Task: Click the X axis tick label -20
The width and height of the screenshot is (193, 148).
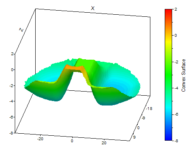Action: point(40,139)
